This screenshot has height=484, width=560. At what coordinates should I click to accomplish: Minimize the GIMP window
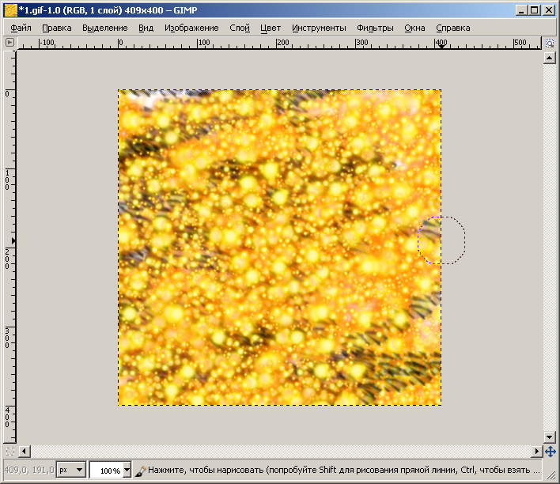coord(521,10)
